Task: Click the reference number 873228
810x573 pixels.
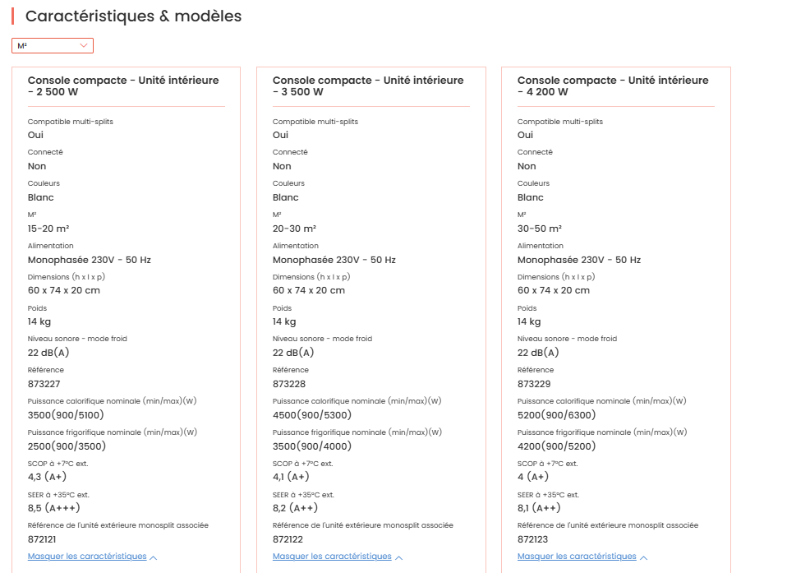Action: [x=289, y=384]
